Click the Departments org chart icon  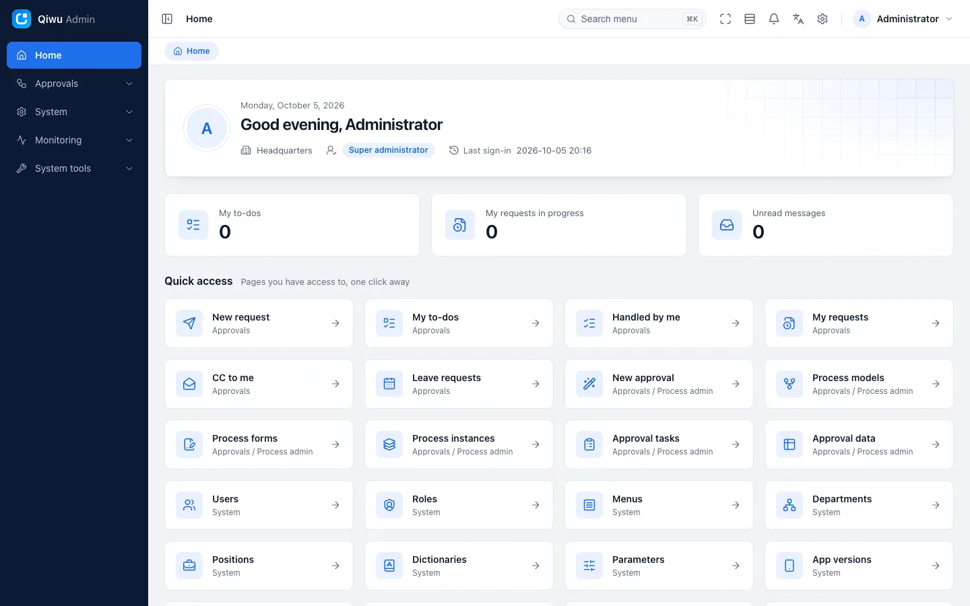(789, 505)
